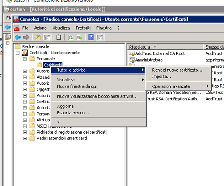Screen dimensions: 224x186
Task: Expand the Altri utenti node
Action: coord(25,120)
